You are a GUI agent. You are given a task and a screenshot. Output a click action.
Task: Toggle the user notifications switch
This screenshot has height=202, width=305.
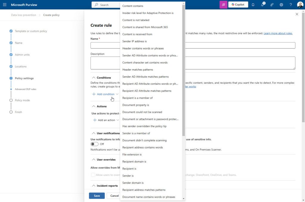[x=94, y=144]
